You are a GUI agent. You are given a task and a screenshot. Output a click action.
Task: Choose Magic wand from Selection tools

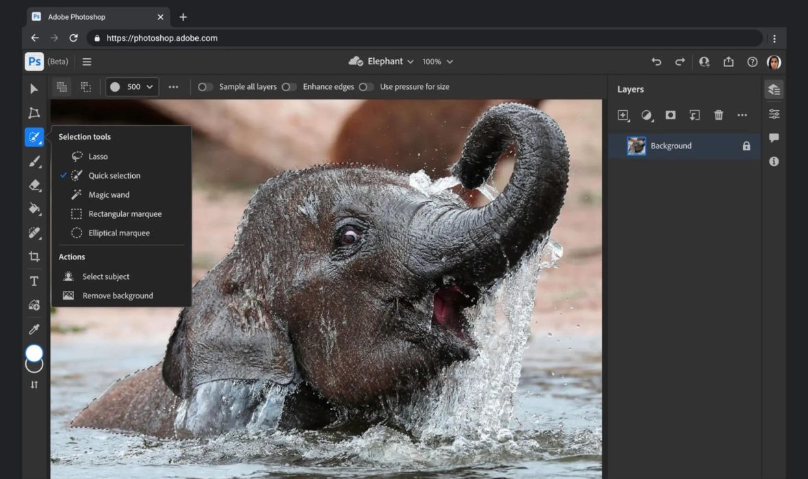coord(108,195)
